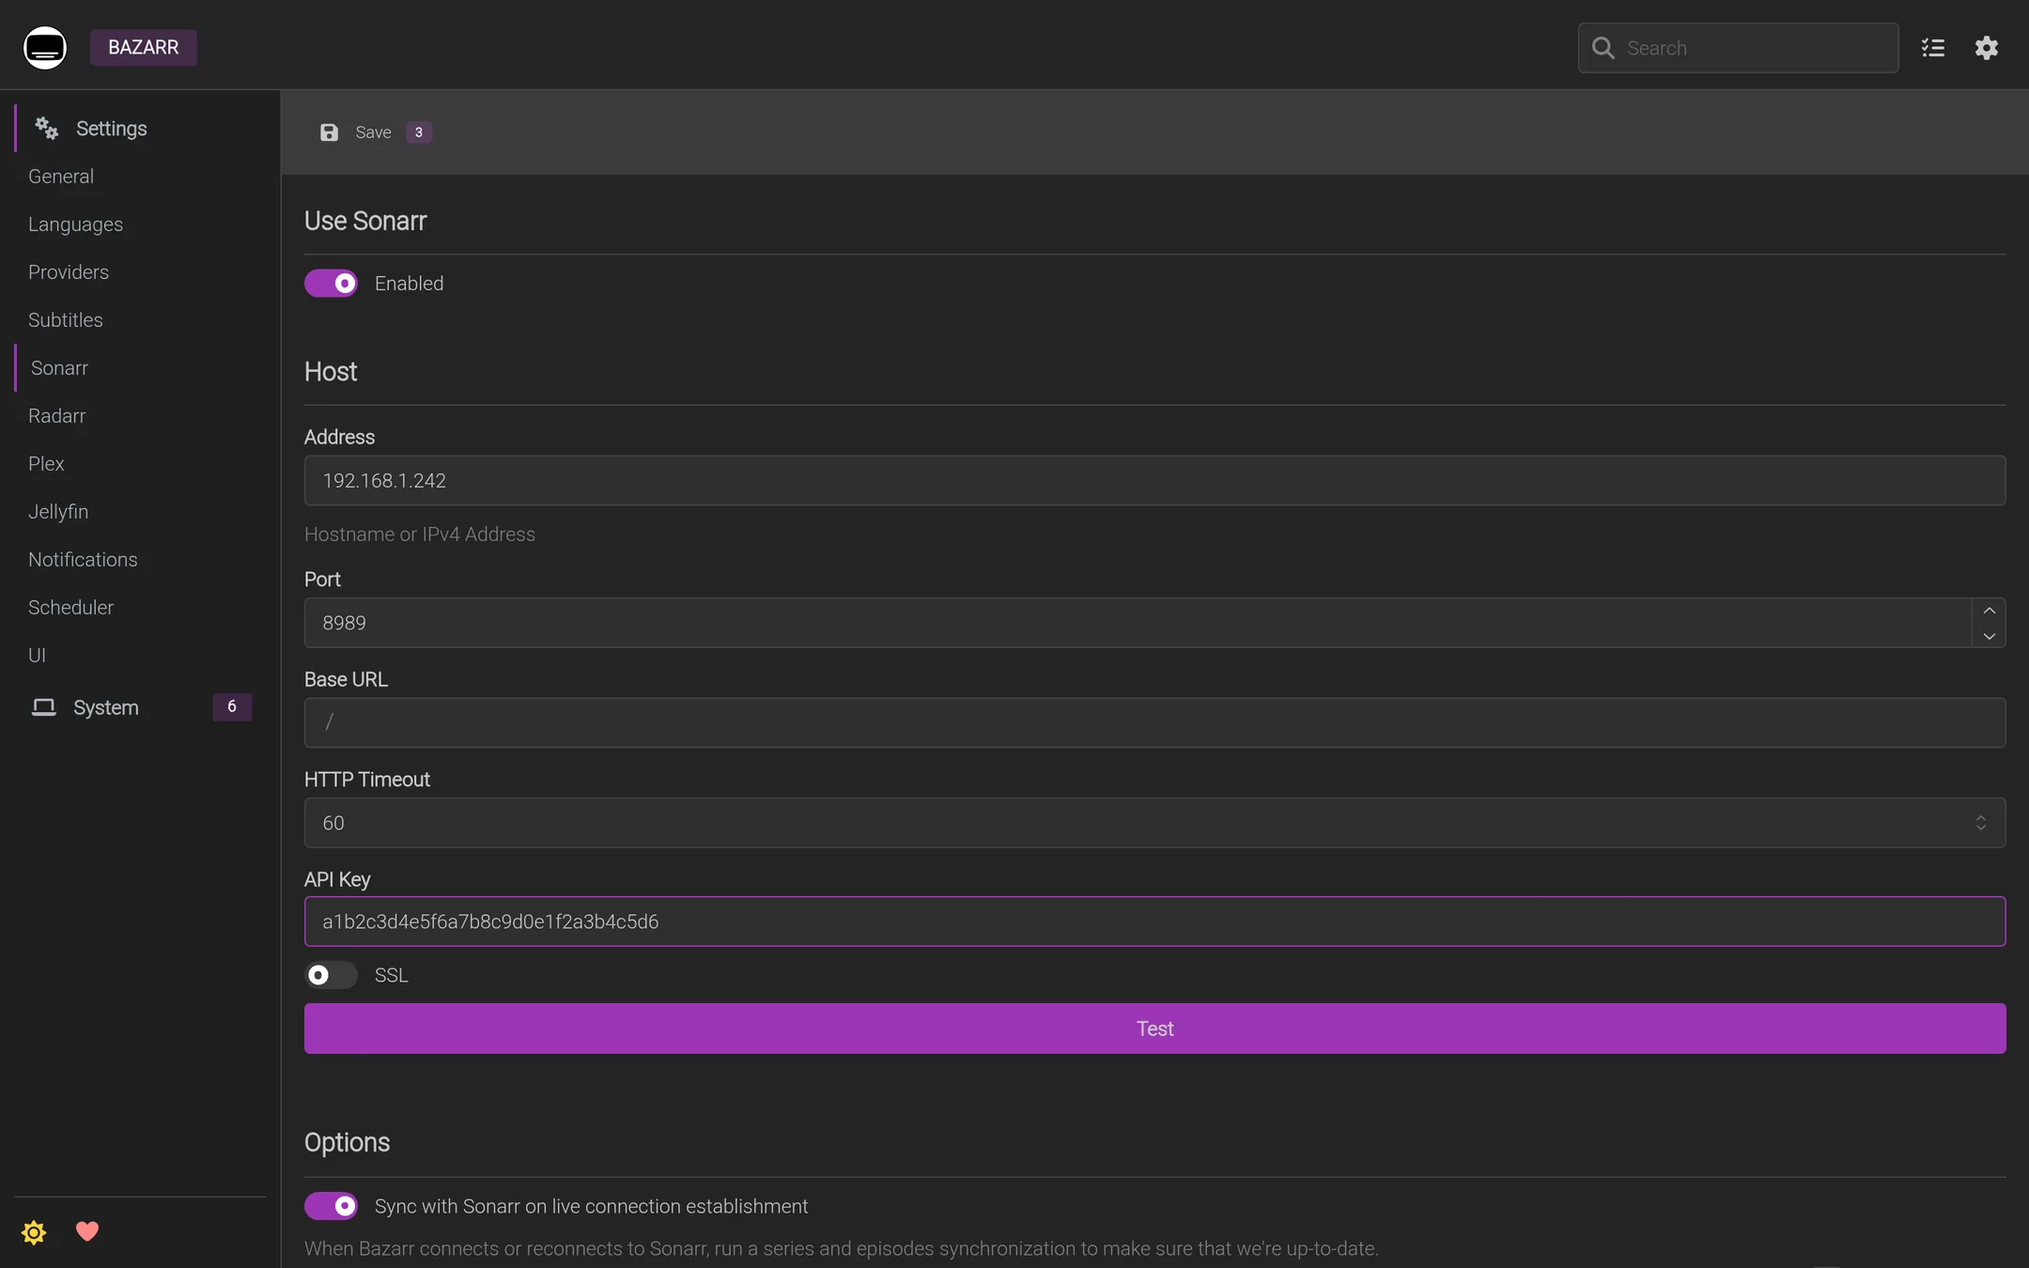Edit the Port field 8989
The height and width of the screenshot is (1268, 2029).
click(1137, 623)
